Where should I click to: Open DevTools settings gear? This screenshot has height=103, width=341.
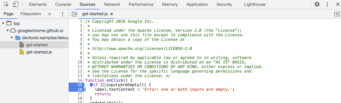pos(317,4)
